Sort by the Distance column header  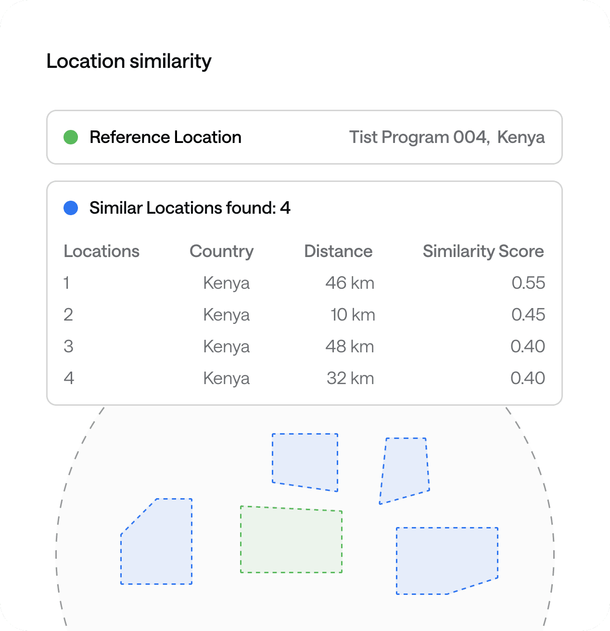338,251
